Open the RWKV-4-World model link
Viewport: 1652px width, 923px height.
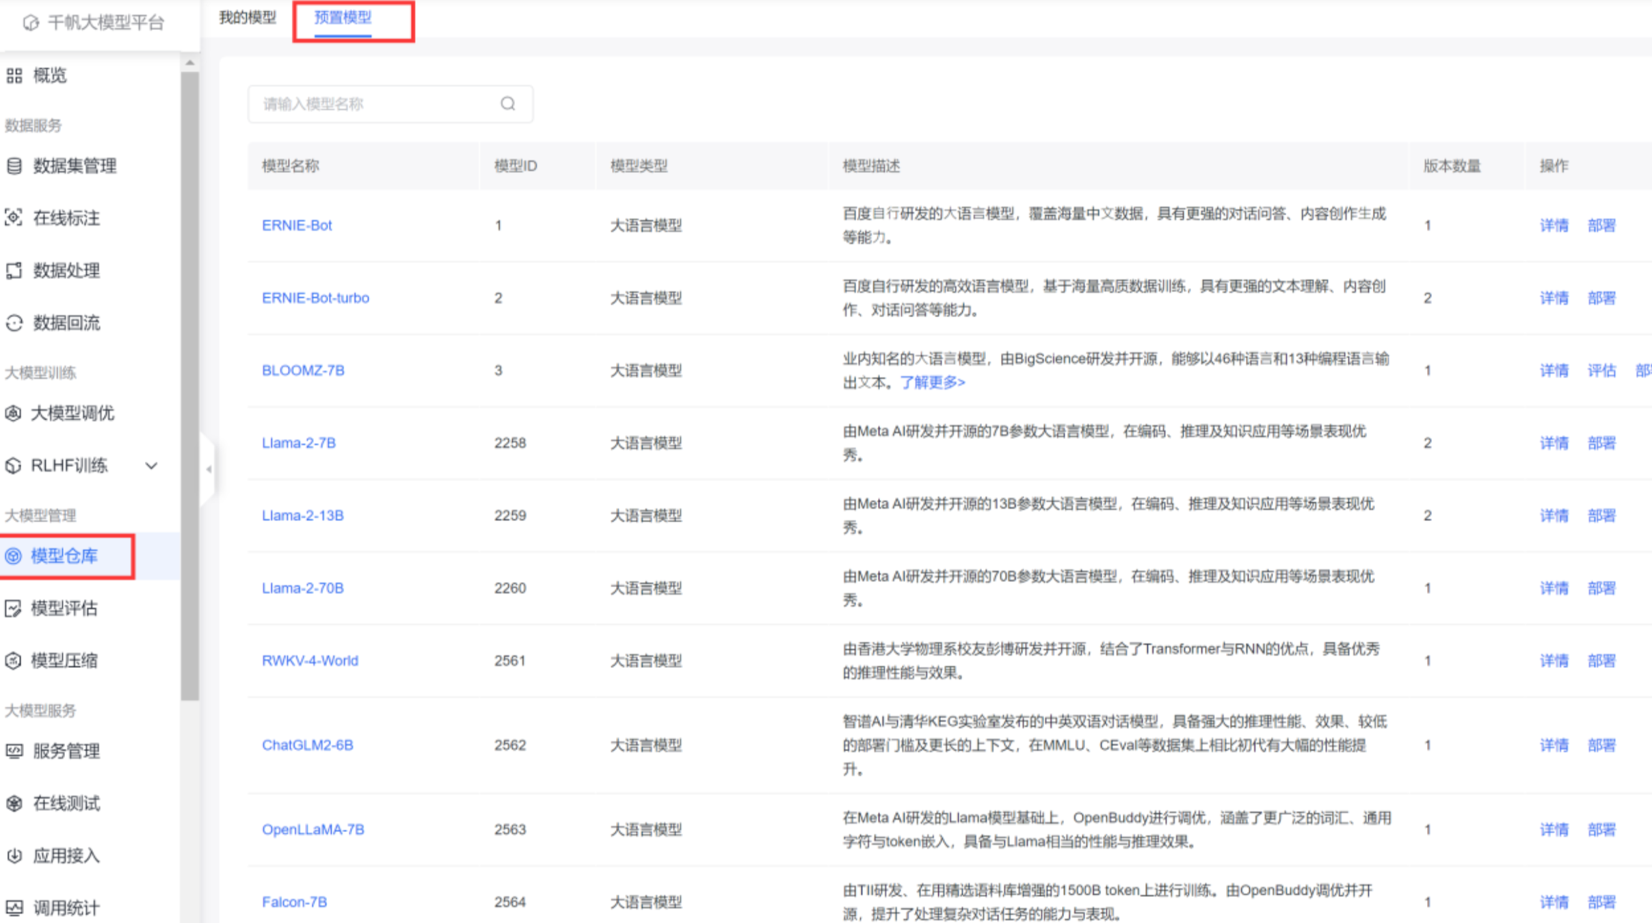(x=310, y=660)
